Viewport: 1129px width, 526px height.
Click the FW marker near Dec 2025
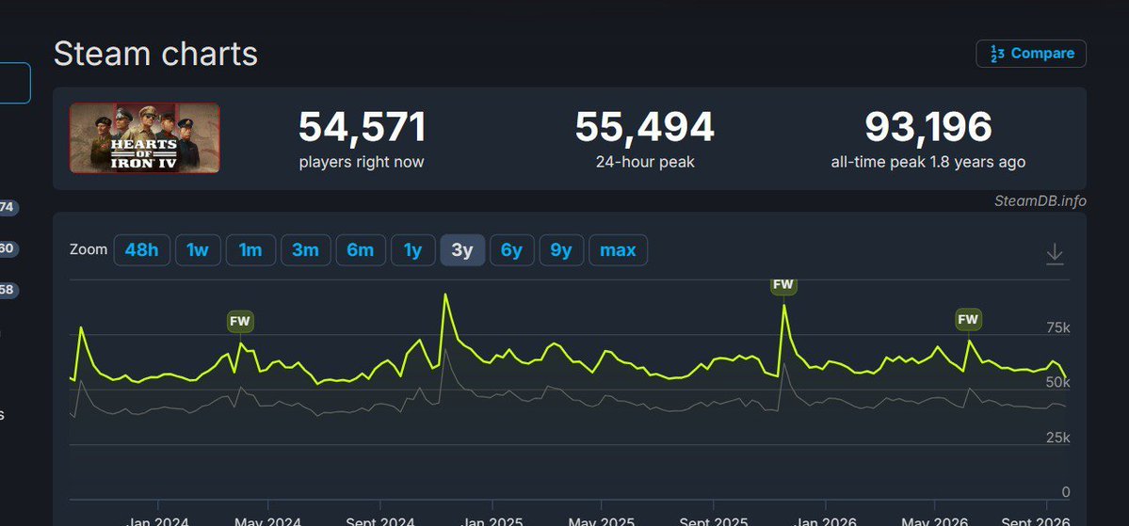[782, 284]
